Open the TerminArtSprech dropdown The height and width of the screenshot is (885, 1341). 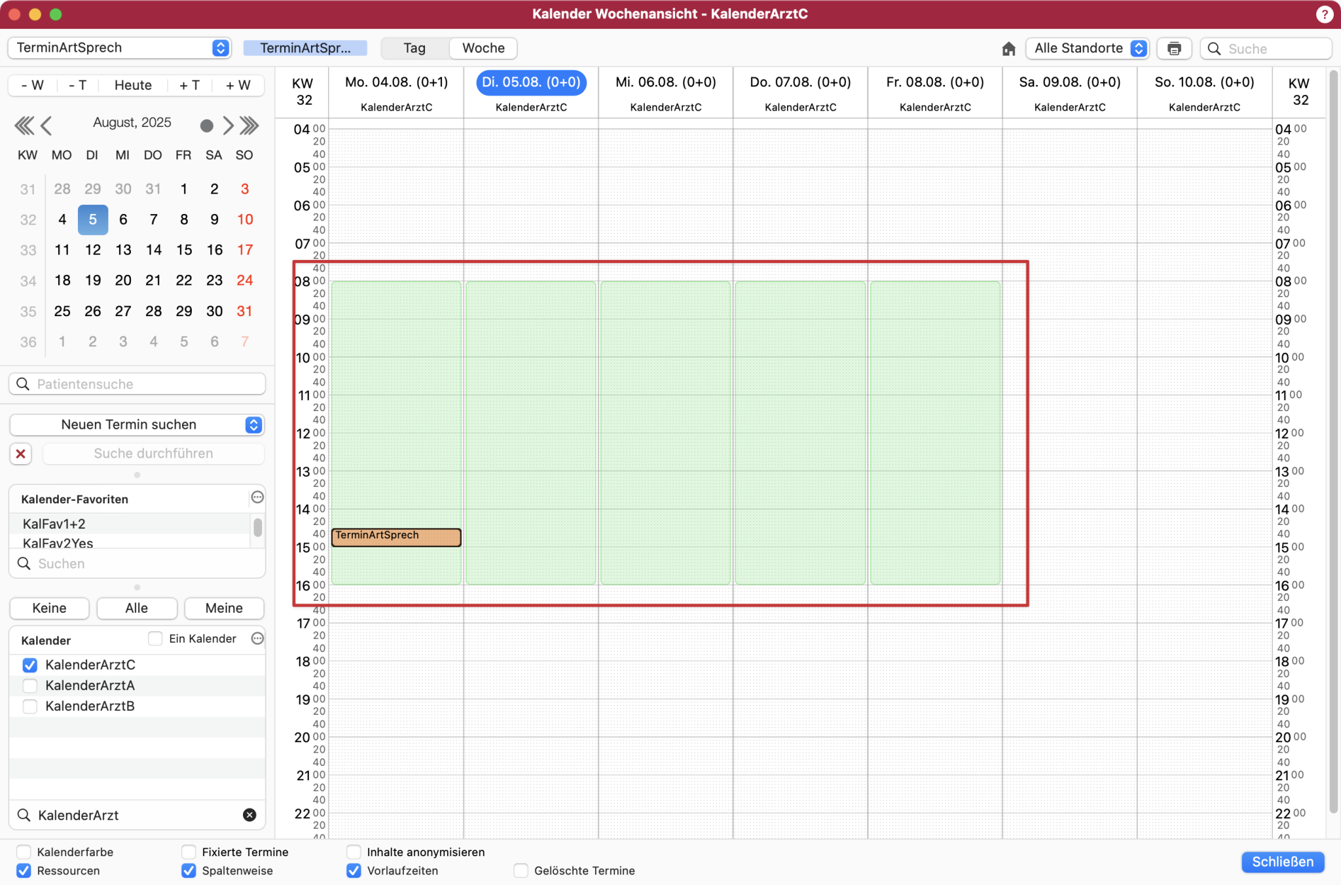119,48
